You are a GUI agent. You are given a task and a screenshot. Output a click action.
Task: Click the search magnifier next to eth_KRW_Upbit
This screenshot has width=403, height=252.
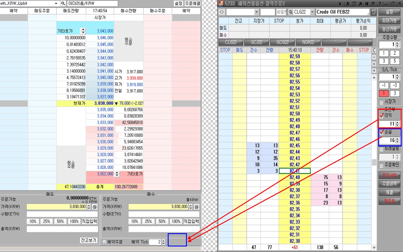[x=63, y=3]
